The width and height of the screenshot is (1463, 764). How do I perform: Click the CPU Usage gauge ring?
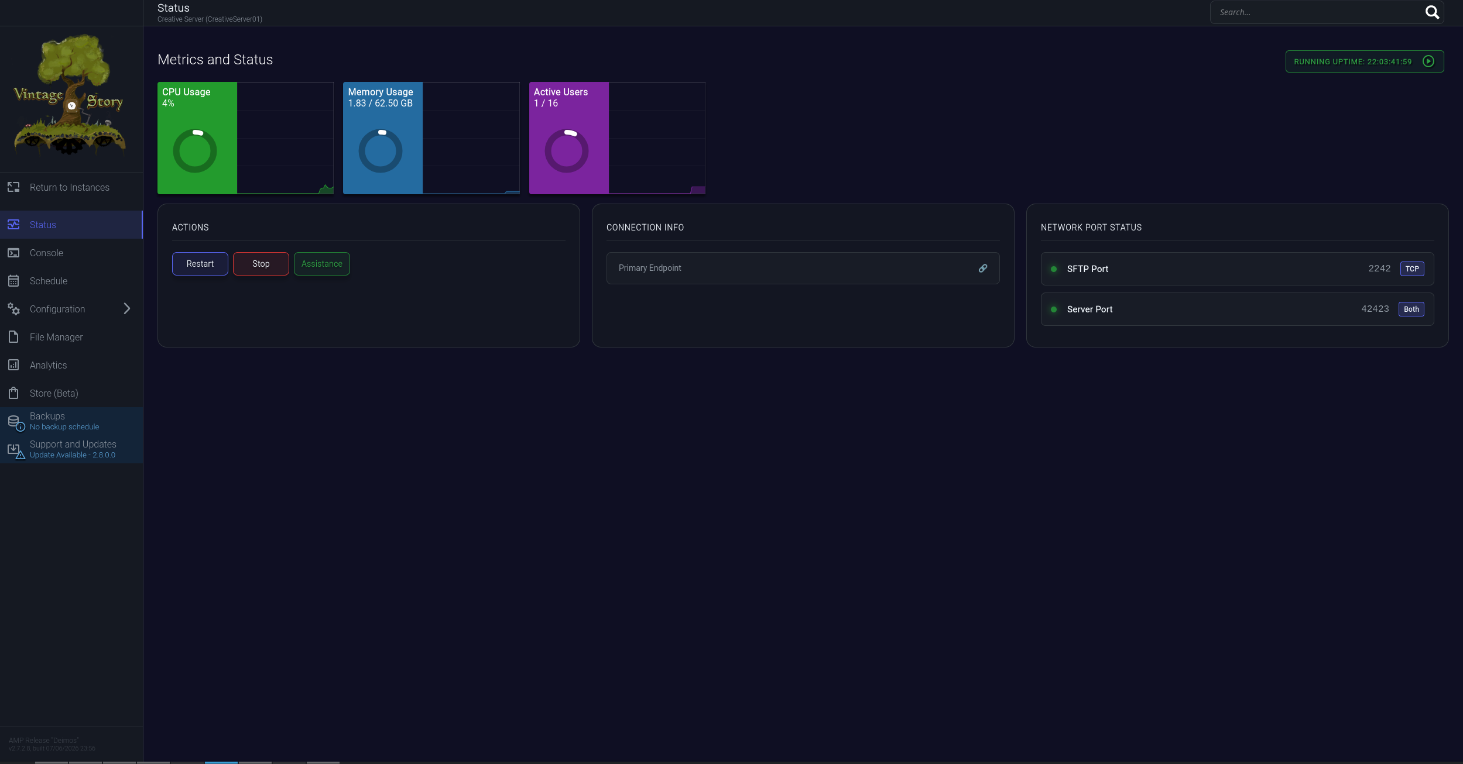(x=195, y=151)
